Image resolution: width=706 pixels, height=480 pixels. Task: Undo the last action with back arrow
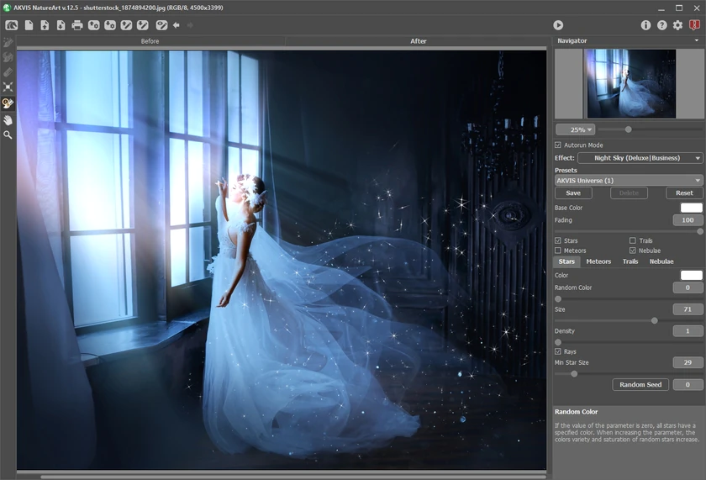coord(176,25)
